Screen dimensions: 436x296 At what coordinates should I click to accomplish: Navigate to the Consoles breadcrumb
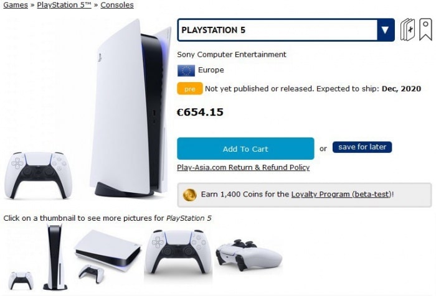coord(117,5)
